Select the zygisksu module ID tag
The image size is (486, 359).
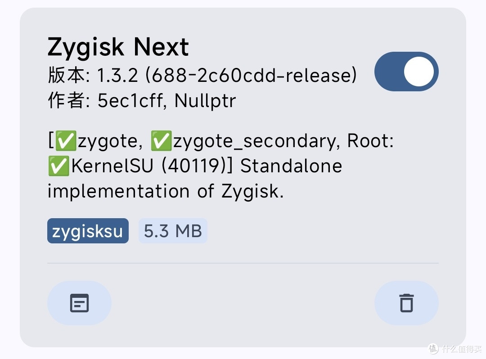click(88, 231)
